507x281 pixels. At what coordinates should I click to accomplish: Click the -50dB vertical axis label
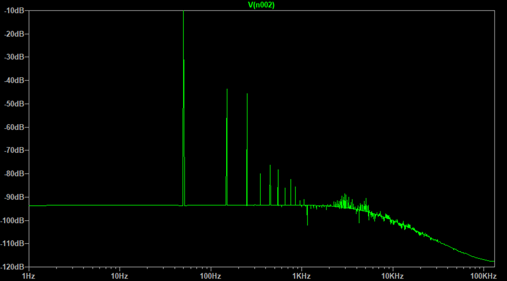pos(14,104)
